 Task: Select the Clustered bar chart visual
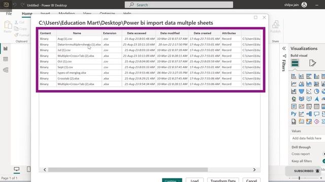pyautogui.click(x=309, y=76)
